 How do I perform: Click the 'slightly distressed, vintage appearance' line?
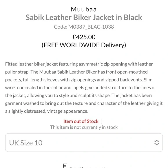coord(47,111)
